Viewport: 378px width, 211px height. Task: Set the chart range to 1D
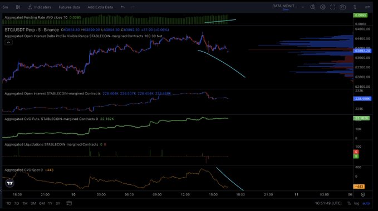[8, 203]
